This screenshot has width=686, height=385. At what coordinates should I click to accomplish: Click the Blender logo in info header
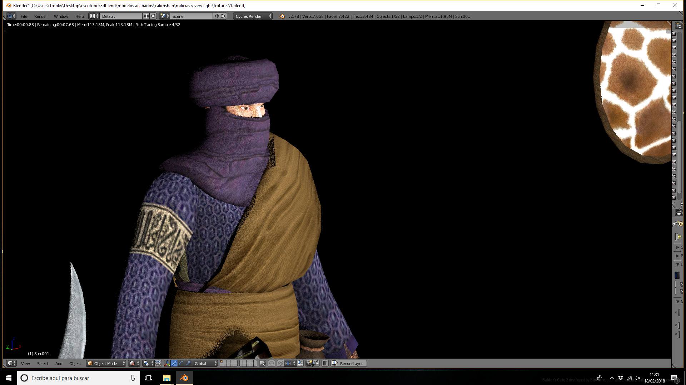click(282, 16)
